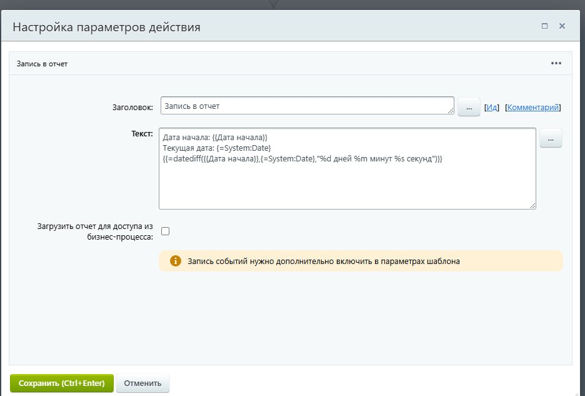
Task: Click the resize grip of Текст textarea
Action: [x=532, y=205]
